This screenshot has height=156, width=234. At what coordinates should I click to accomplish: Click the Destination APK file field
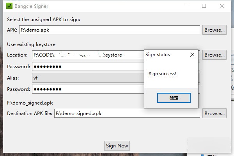point(127,113)
